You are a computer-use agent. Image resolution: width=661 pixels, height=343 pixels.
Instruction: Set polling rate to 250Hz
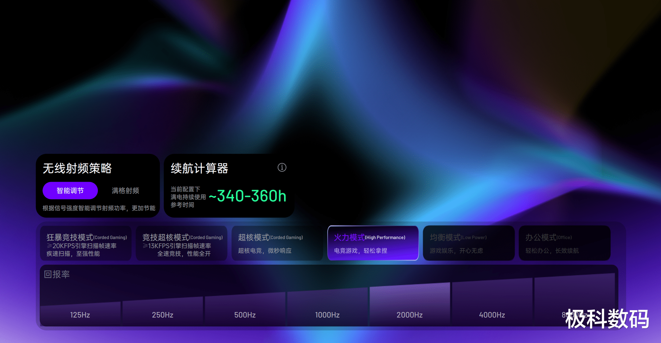point(163,315)
